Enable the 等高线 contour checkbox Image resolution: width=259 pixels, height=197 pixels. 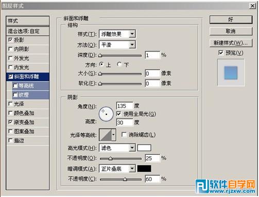pos(15,85)
